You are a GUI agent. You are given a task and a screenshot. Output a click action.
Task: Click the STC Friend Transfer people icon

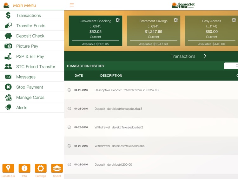click(x=8, y=66)
